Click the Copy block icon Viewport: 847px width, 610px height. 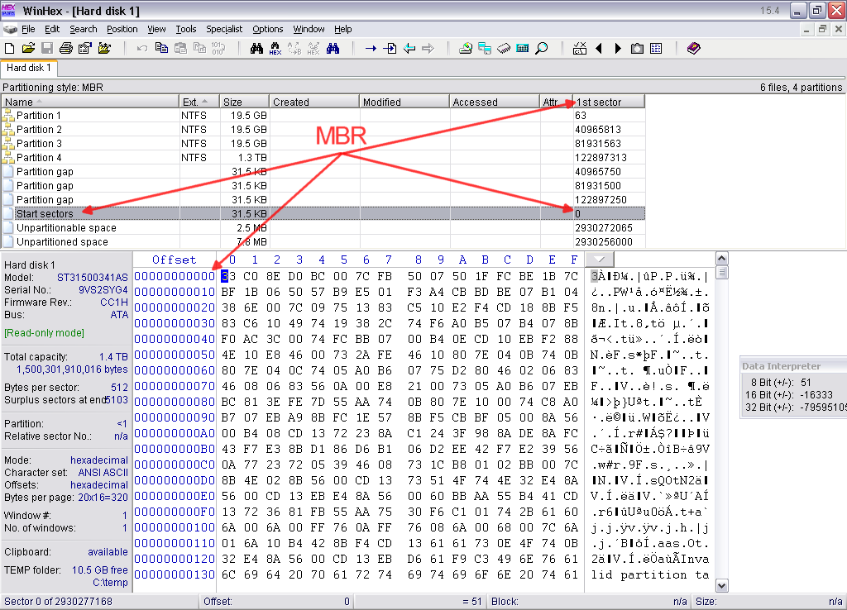(x=161, y=49)
